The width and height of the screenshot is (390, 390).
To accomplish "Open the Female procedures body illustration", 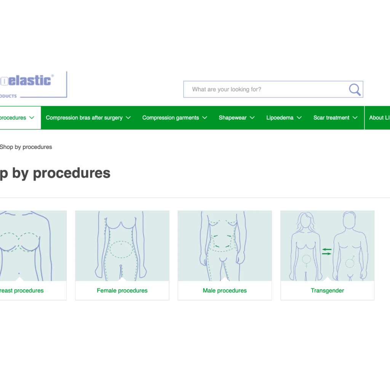I will (x=122, y=246).
